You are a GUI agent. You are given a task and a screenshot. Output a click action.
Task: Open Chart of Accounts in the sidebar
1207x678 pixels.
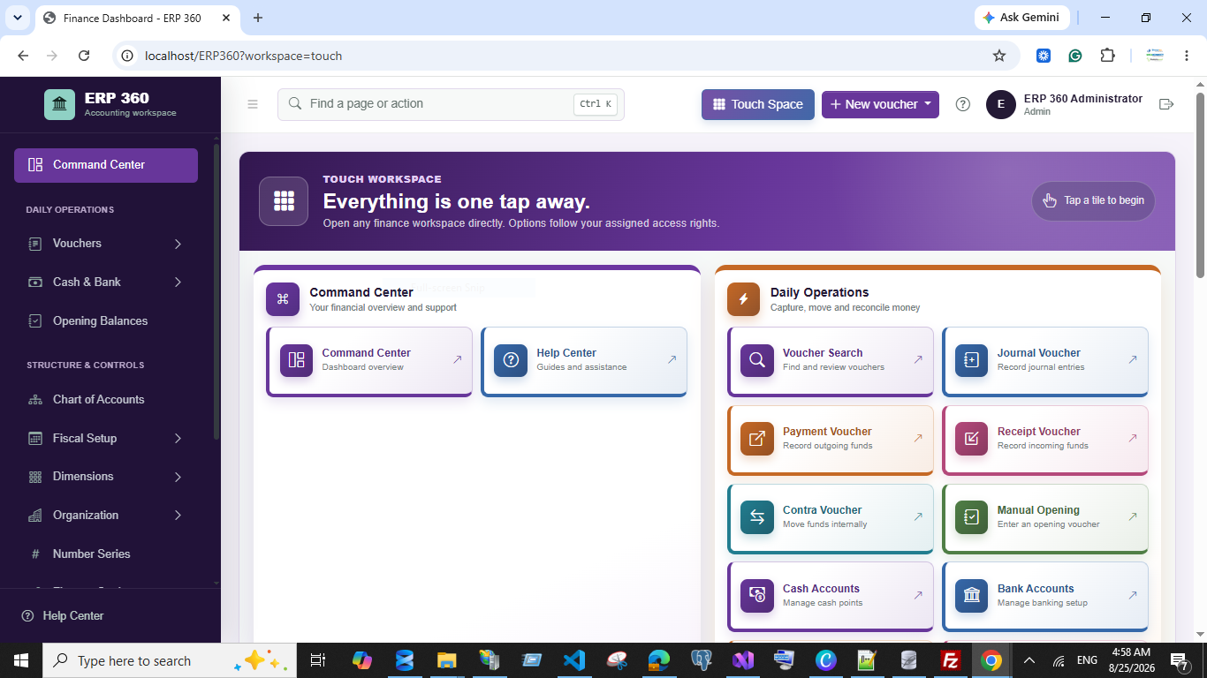pos(106,400)
